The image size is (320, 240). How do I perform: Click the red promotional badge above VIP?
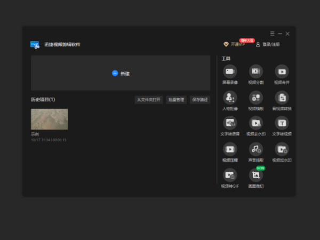click(247, 41)
